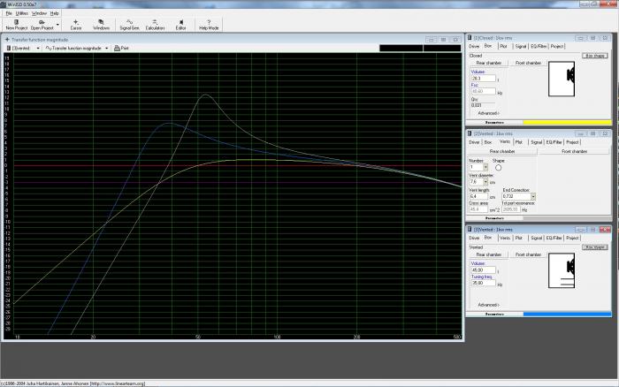Print the transfer function graph
The height and width of the screenshot is (387, 619).
(x=121, y=49)
